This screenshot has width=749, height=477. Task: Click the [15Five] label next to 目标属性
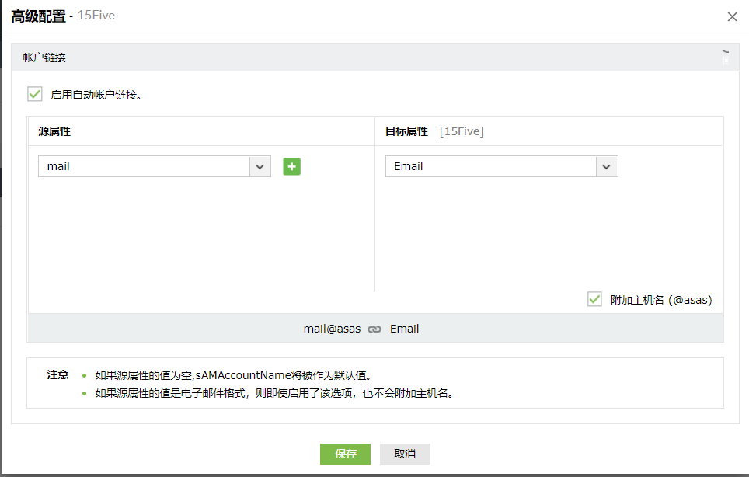462,131
